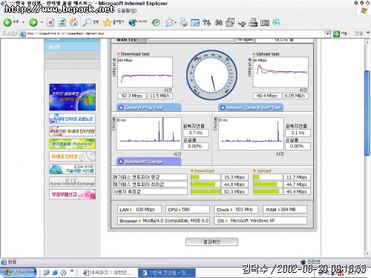Image resolution: width=371 pixels, height=278 pixels.
Task: Click the 48.4 Mbps upload speed value
Action: point(267,96)
